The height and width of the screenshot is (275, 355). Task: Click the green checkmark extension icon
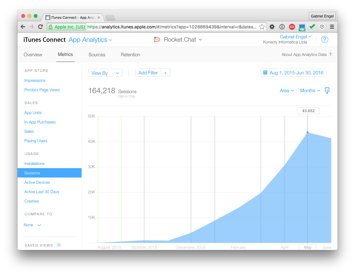312,27
